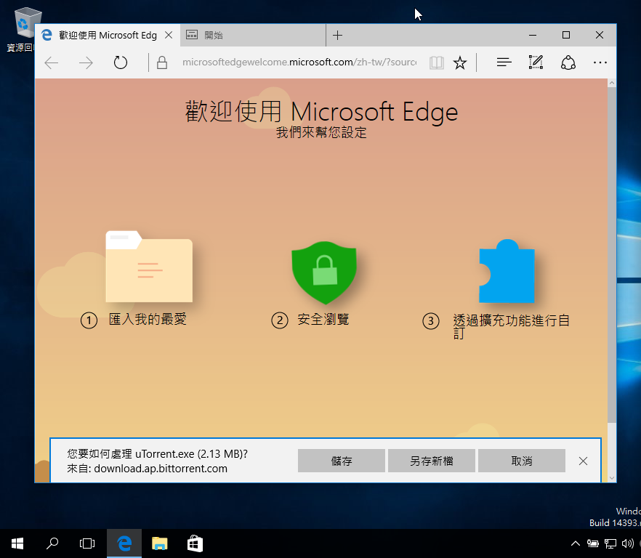Image resolution: width=641 pixels, height=558 pixels.
Task: Click scrollbar up arrow
Action: [x=612, y=83]
